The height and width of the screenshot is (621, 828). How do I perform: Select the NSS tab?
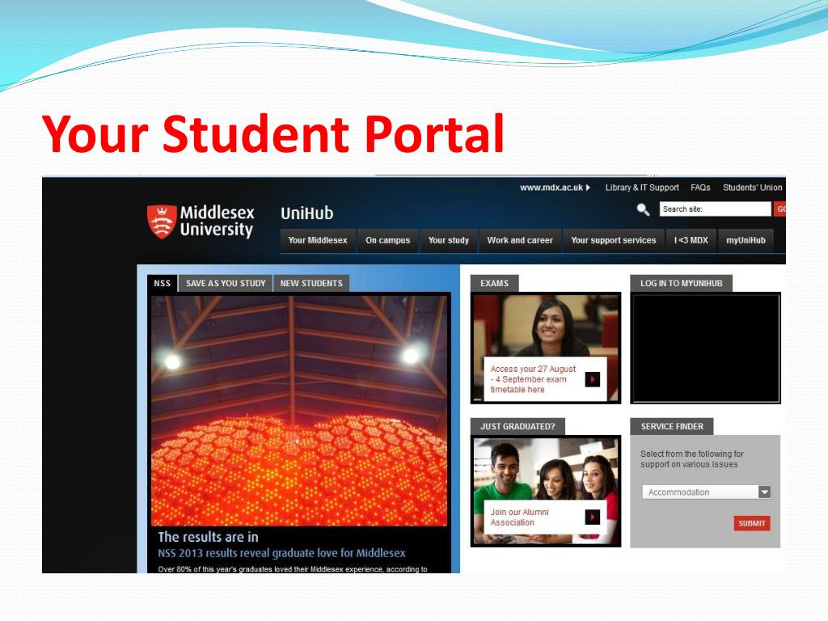[162, 284]
